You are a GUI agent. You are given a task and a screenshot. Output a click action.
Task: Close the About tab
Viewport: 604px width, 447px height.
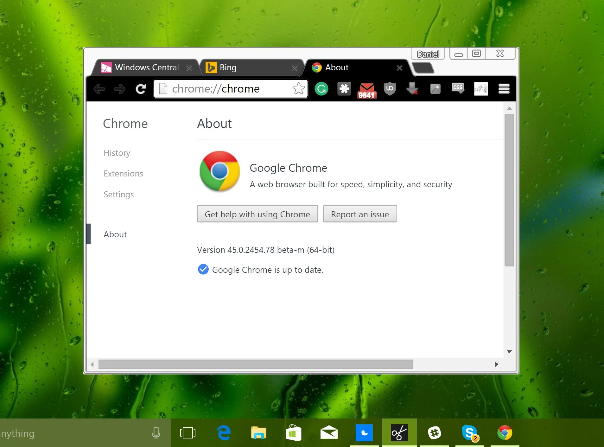pos(400,68)
